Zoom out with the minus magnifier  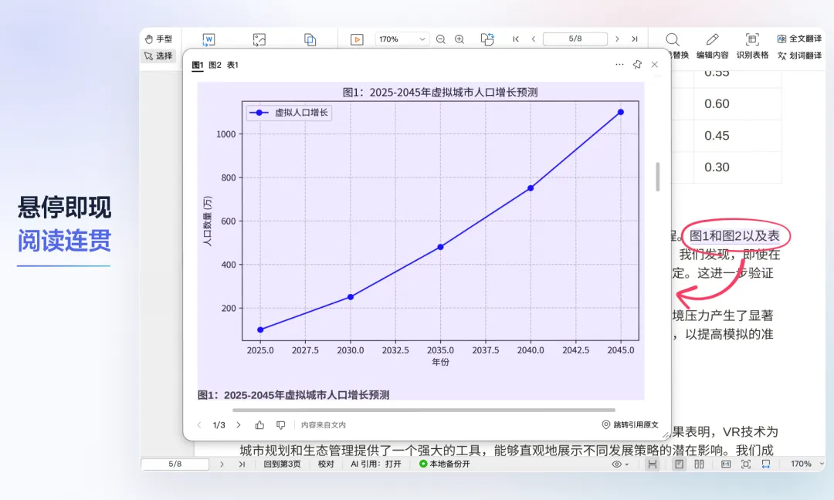click(x=440, y=39)
